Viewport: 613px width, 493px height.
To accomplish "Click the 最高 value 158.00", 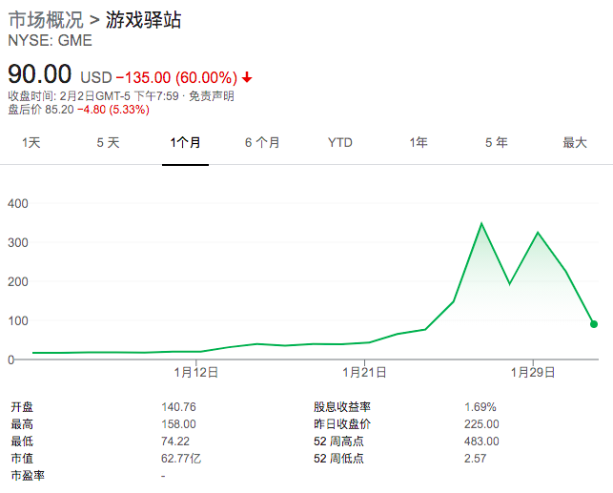I will click(178, 424).
